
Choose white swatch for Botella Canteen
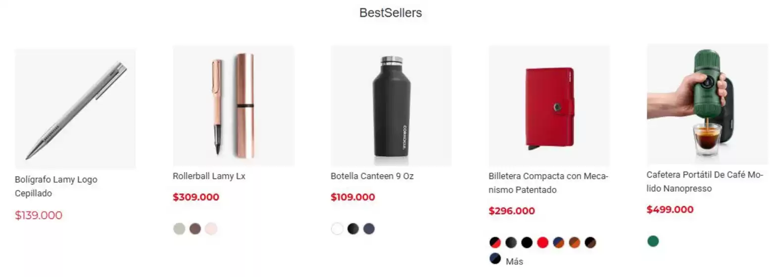click(x=337, y=229)
